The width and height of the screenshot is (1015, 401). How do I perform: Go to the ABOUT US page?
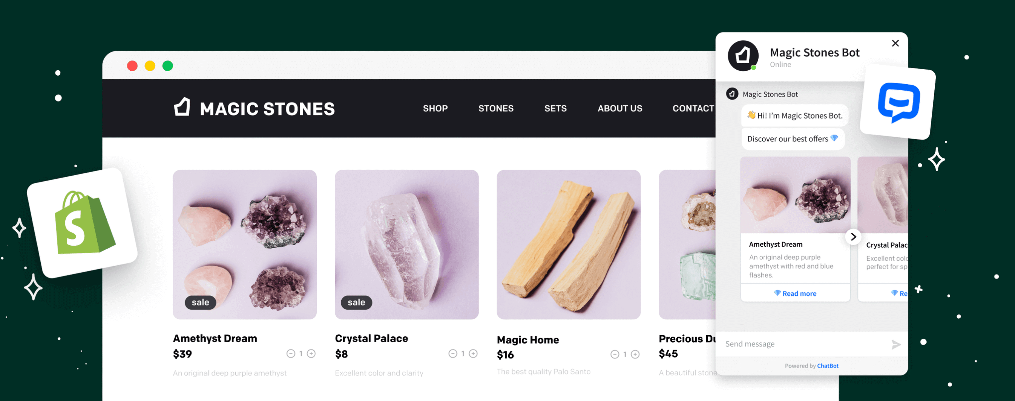tap(620, 108)
